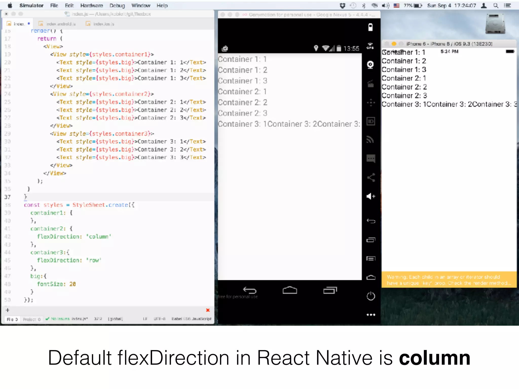
Task: Open the Genymotion more options dots
Action: tap(371, 315)
